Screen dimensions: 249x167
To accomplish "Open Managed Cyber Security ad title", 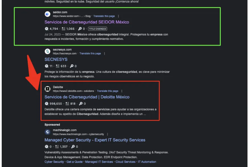I will (95, 140).
